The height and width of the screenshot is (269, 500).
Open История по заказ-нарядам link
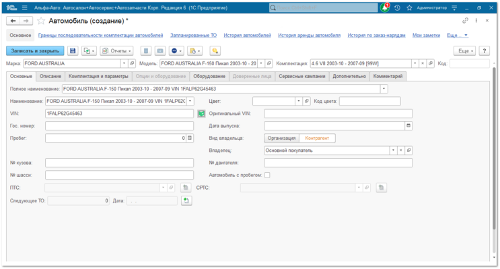coord(376,36)
